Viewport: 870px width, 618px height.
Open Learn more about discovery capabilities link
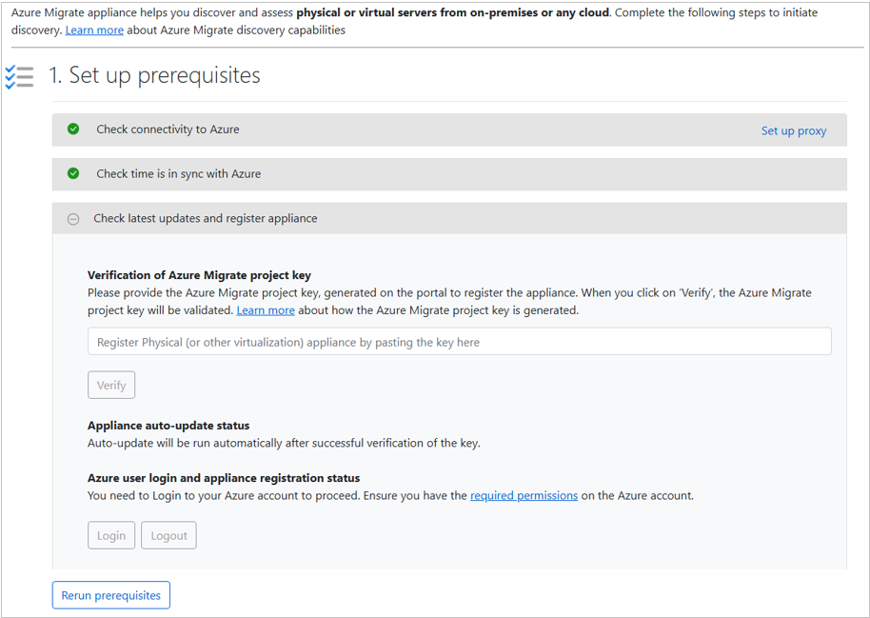[94, 30]
